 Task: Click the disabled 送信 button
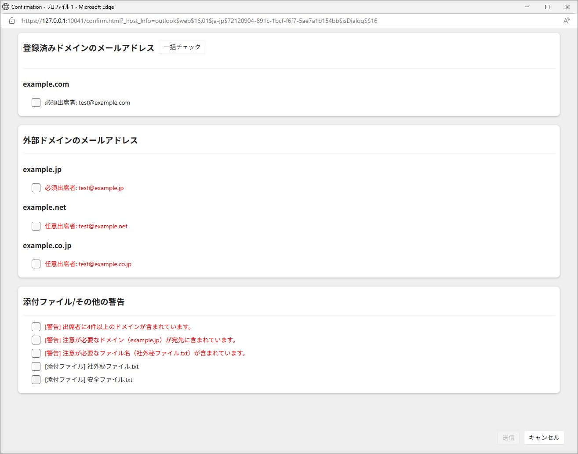[x=508, y=438]
